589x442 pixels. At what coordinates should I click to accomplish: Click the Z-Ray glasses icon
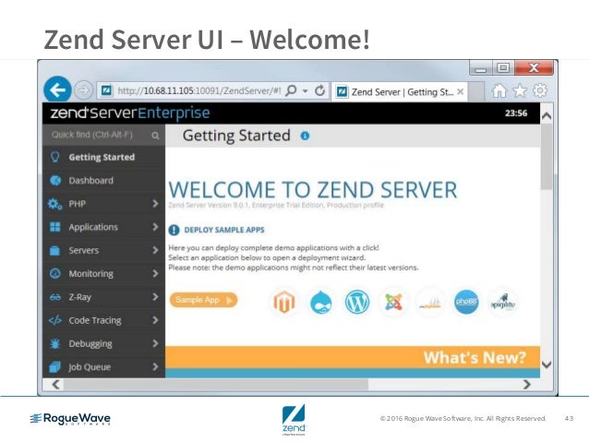click(54, 297)
